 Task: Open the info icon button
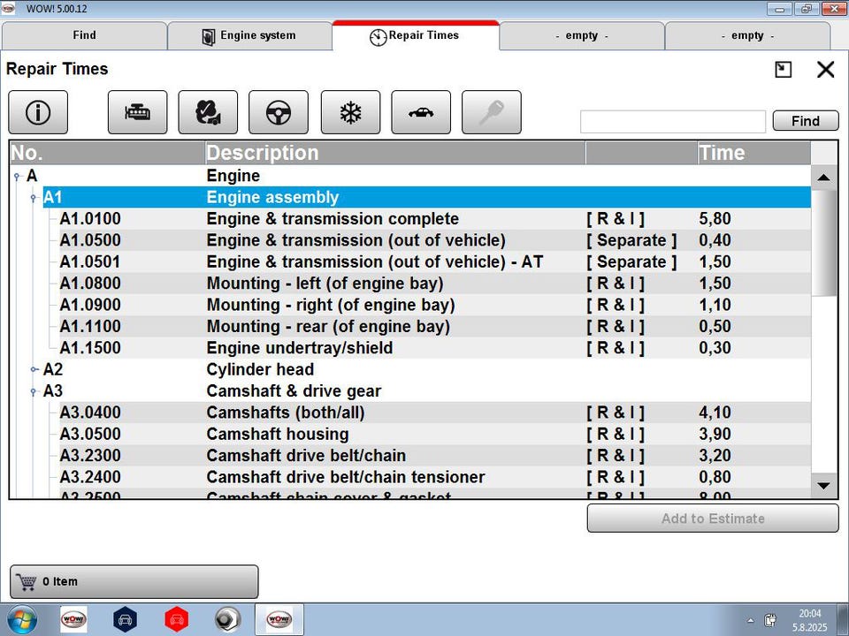tap(38, 112)
